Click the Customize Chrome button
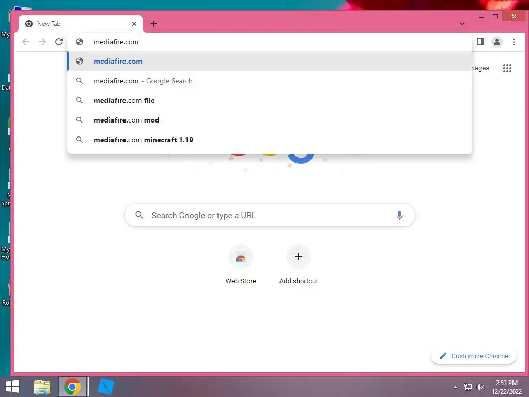The image size is (529, 397). click(474, 356)
